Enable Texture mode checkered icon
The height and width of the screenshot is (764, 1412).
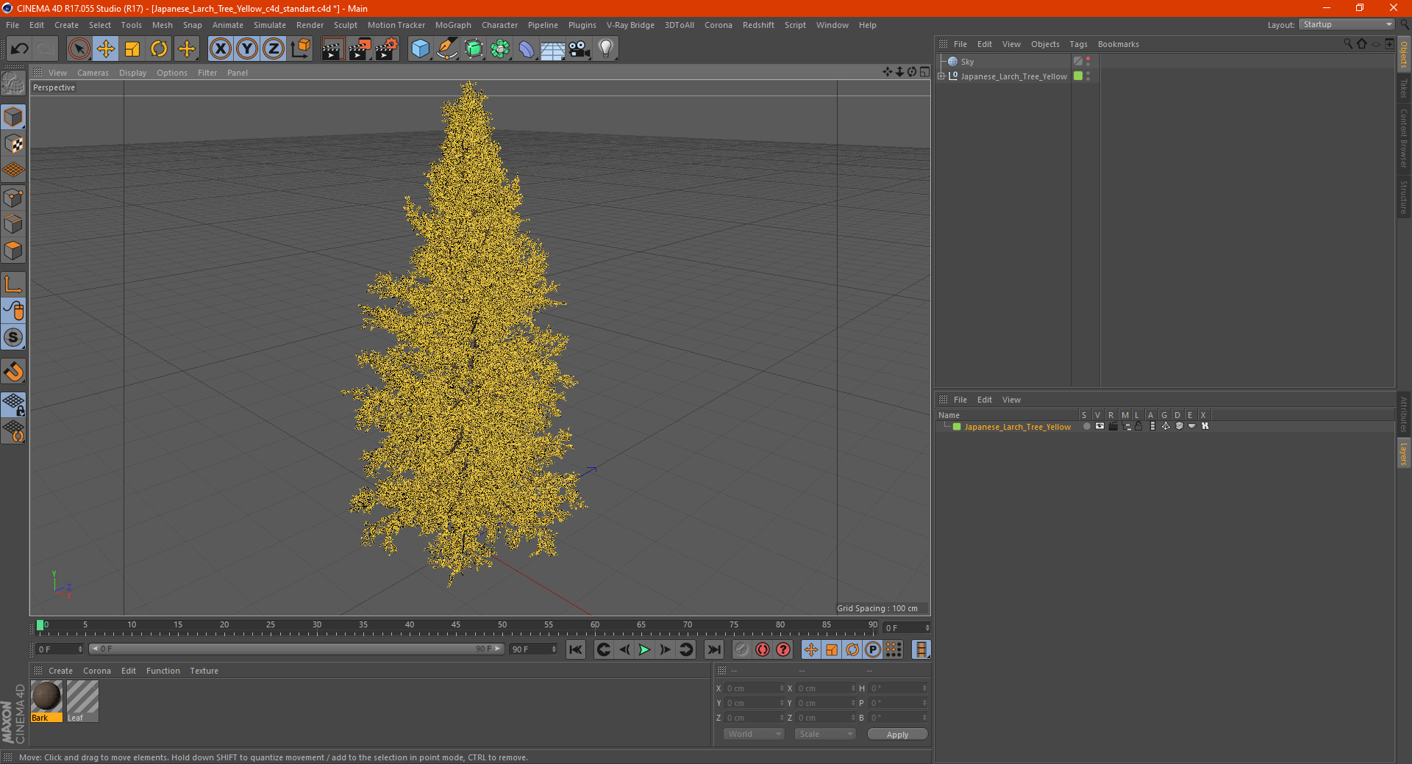pos(13,144)
